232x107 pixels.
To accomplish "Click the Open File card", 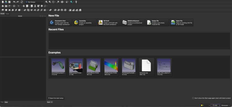I will (181, 23).
